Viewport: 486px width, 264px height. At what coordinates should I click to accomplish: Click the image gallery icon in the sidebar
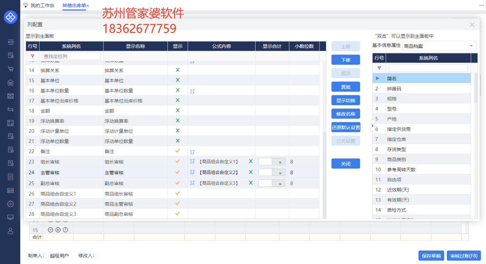10,95
